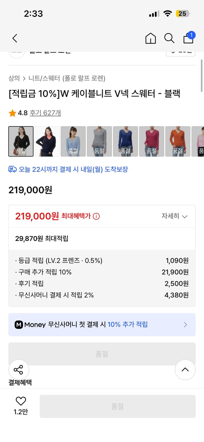Select the pink sweater color thumbnail
The width and height of the screenshot is (204, 442).
(x=152, y=141)
